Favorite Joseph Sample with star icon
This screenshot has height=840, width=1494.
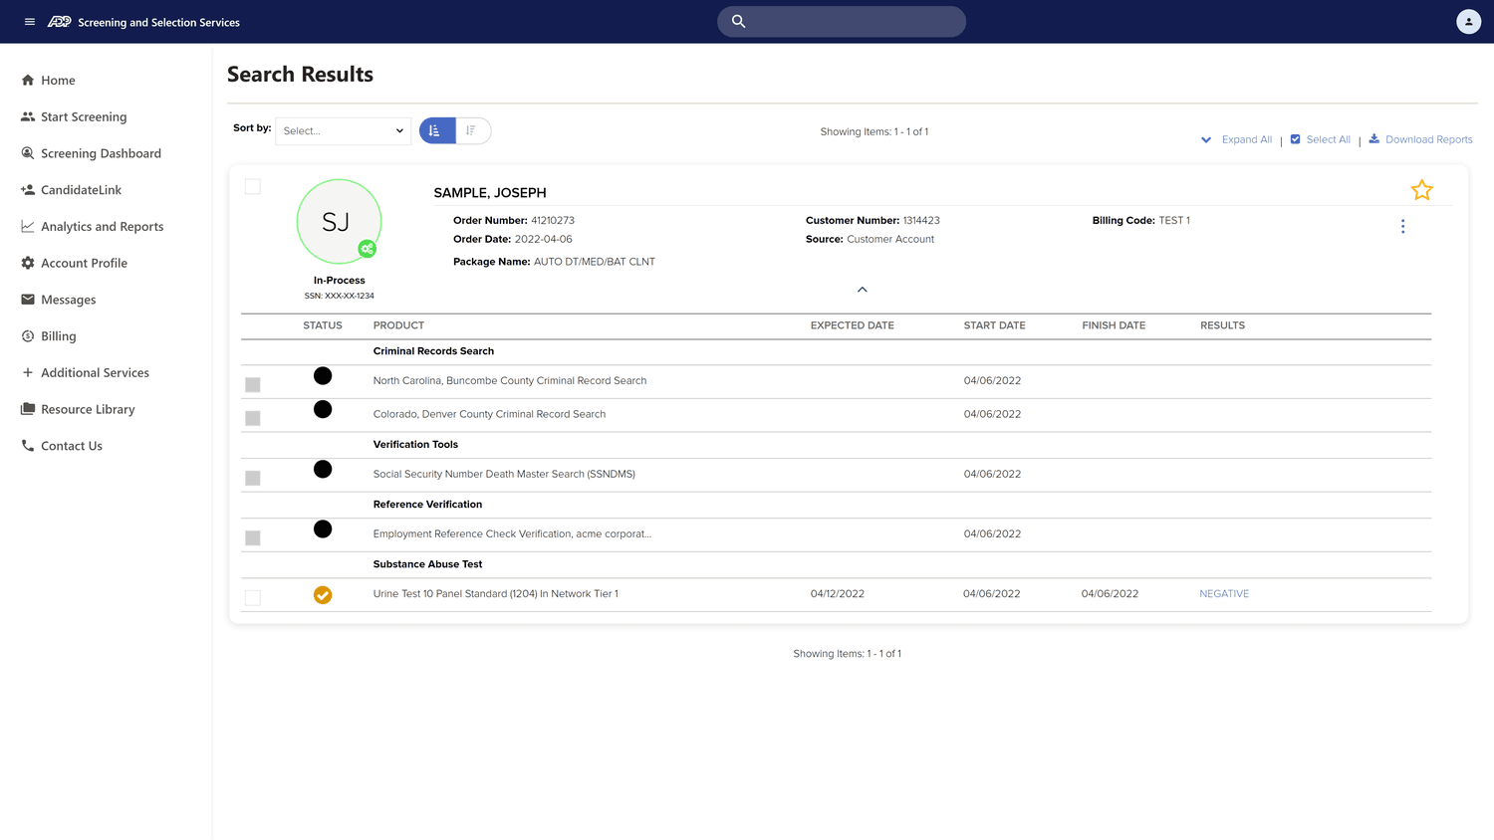pos(1421,190)
